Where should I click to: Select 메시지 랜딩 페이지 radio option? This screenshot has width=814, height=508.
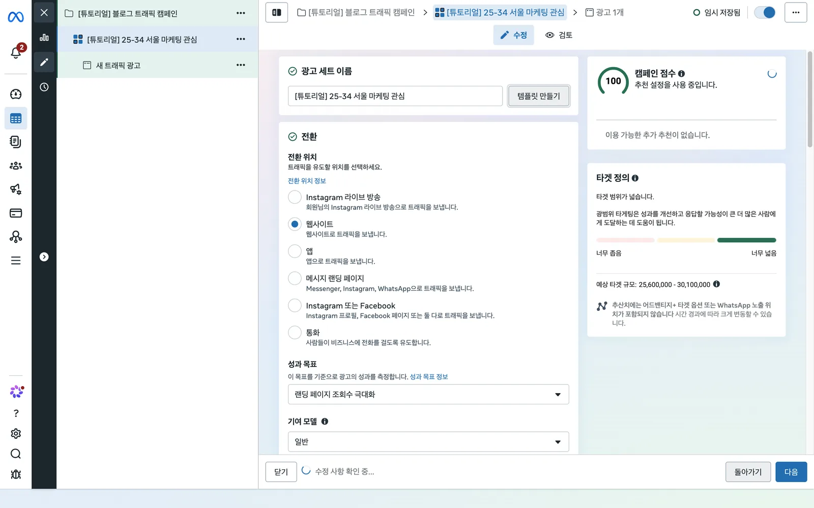tap(295, 278)
